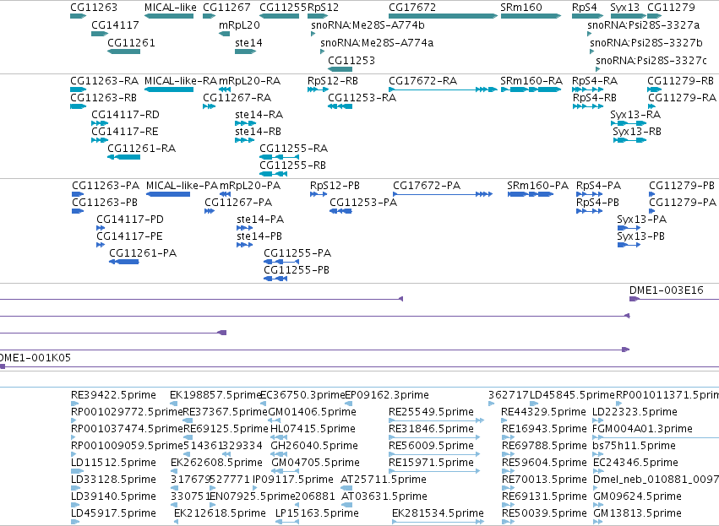
Task: Click EST LD45917.5prime
Action: coord(74,522)
